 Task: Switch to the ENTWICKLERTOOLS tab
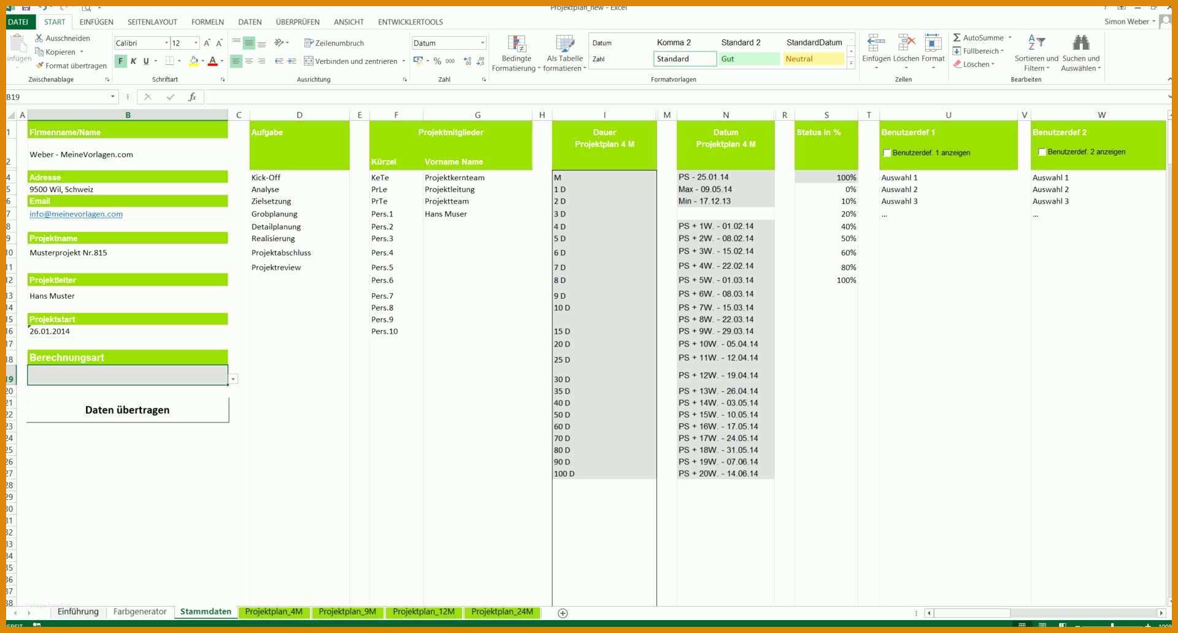[x=410, y=22]
